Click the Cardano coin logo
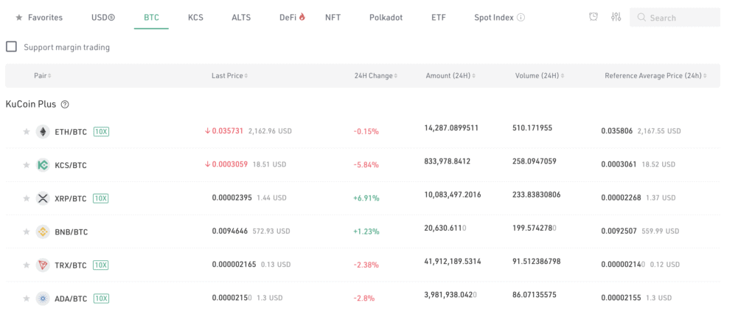The image size is (755, 314). [43, 299]
